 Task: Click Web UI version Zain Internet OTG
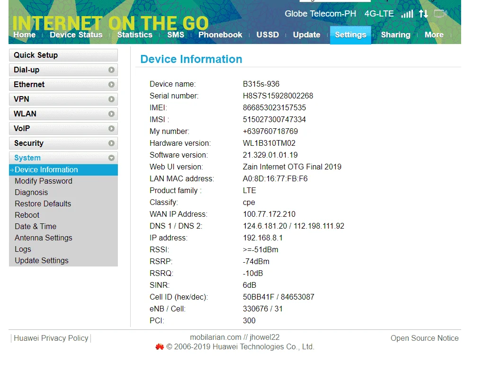pyautogui.click(x=292, y=167)
